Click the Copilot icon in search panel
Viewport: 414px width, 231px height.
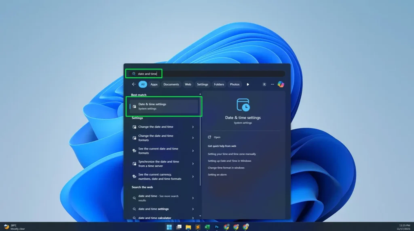pyautogui.click(x=281, y=84)
